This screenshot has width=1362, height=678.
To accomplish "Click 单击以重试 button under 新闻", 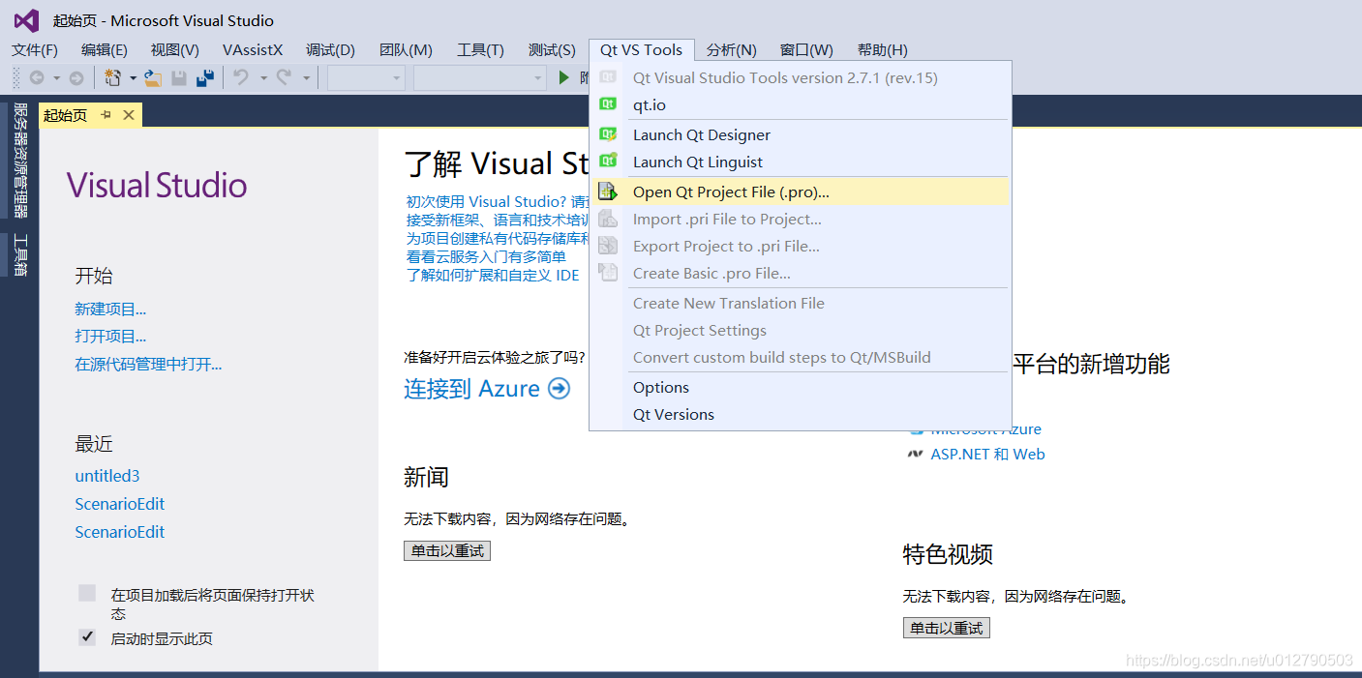I will click(x=447, y=550).
